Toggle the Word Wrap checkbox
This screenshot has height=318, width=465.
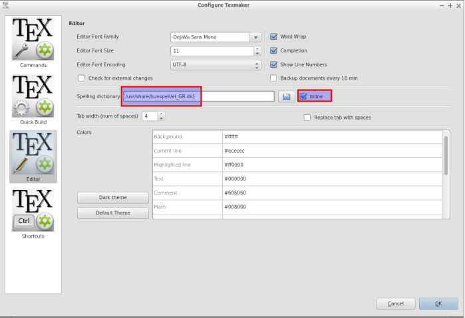(274, 37)
